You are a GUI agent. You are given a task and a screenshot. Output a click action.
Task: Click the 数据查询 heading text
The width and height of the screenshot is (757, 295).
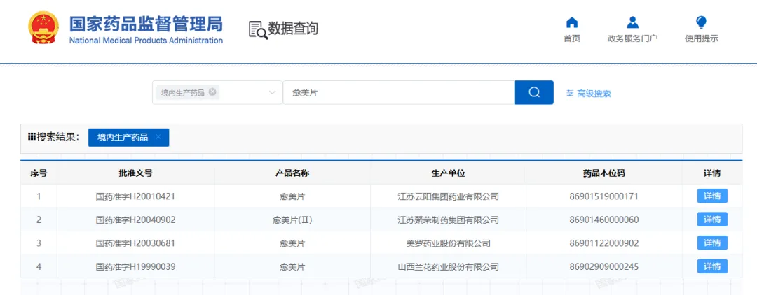coord(293,29)
